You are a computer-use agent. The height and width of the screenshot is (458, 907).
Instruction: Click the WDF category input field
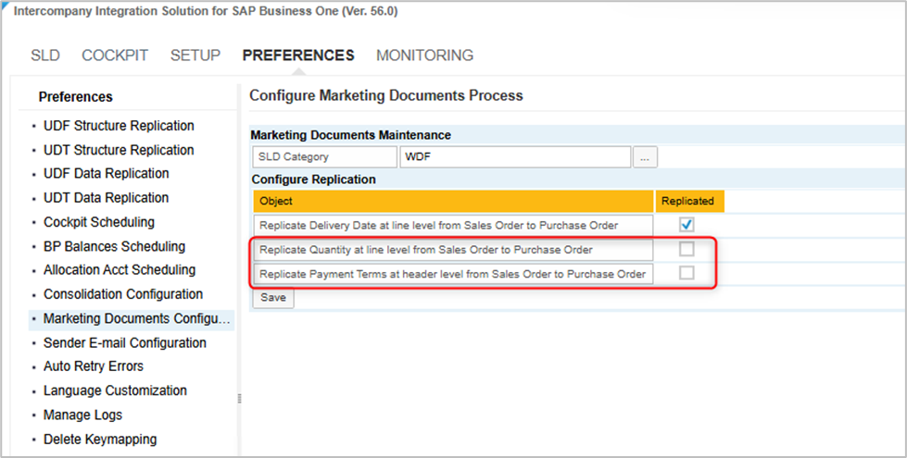tap(514, 157)
